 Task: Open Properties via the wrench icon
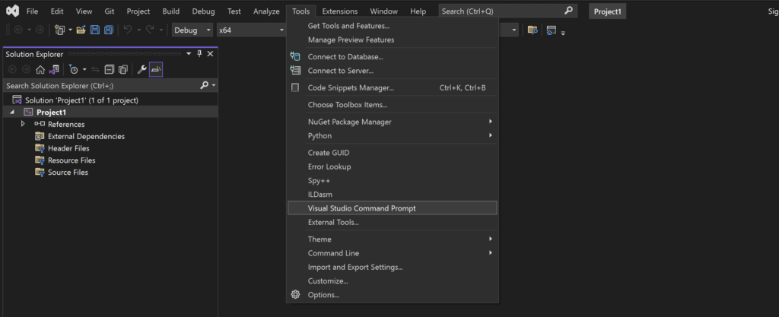click(141, 70)
